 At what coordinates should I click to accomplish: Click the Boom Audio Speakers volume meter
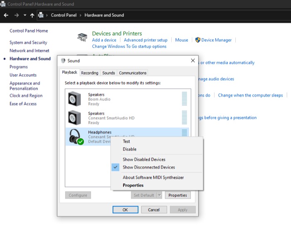coord(184,99)
